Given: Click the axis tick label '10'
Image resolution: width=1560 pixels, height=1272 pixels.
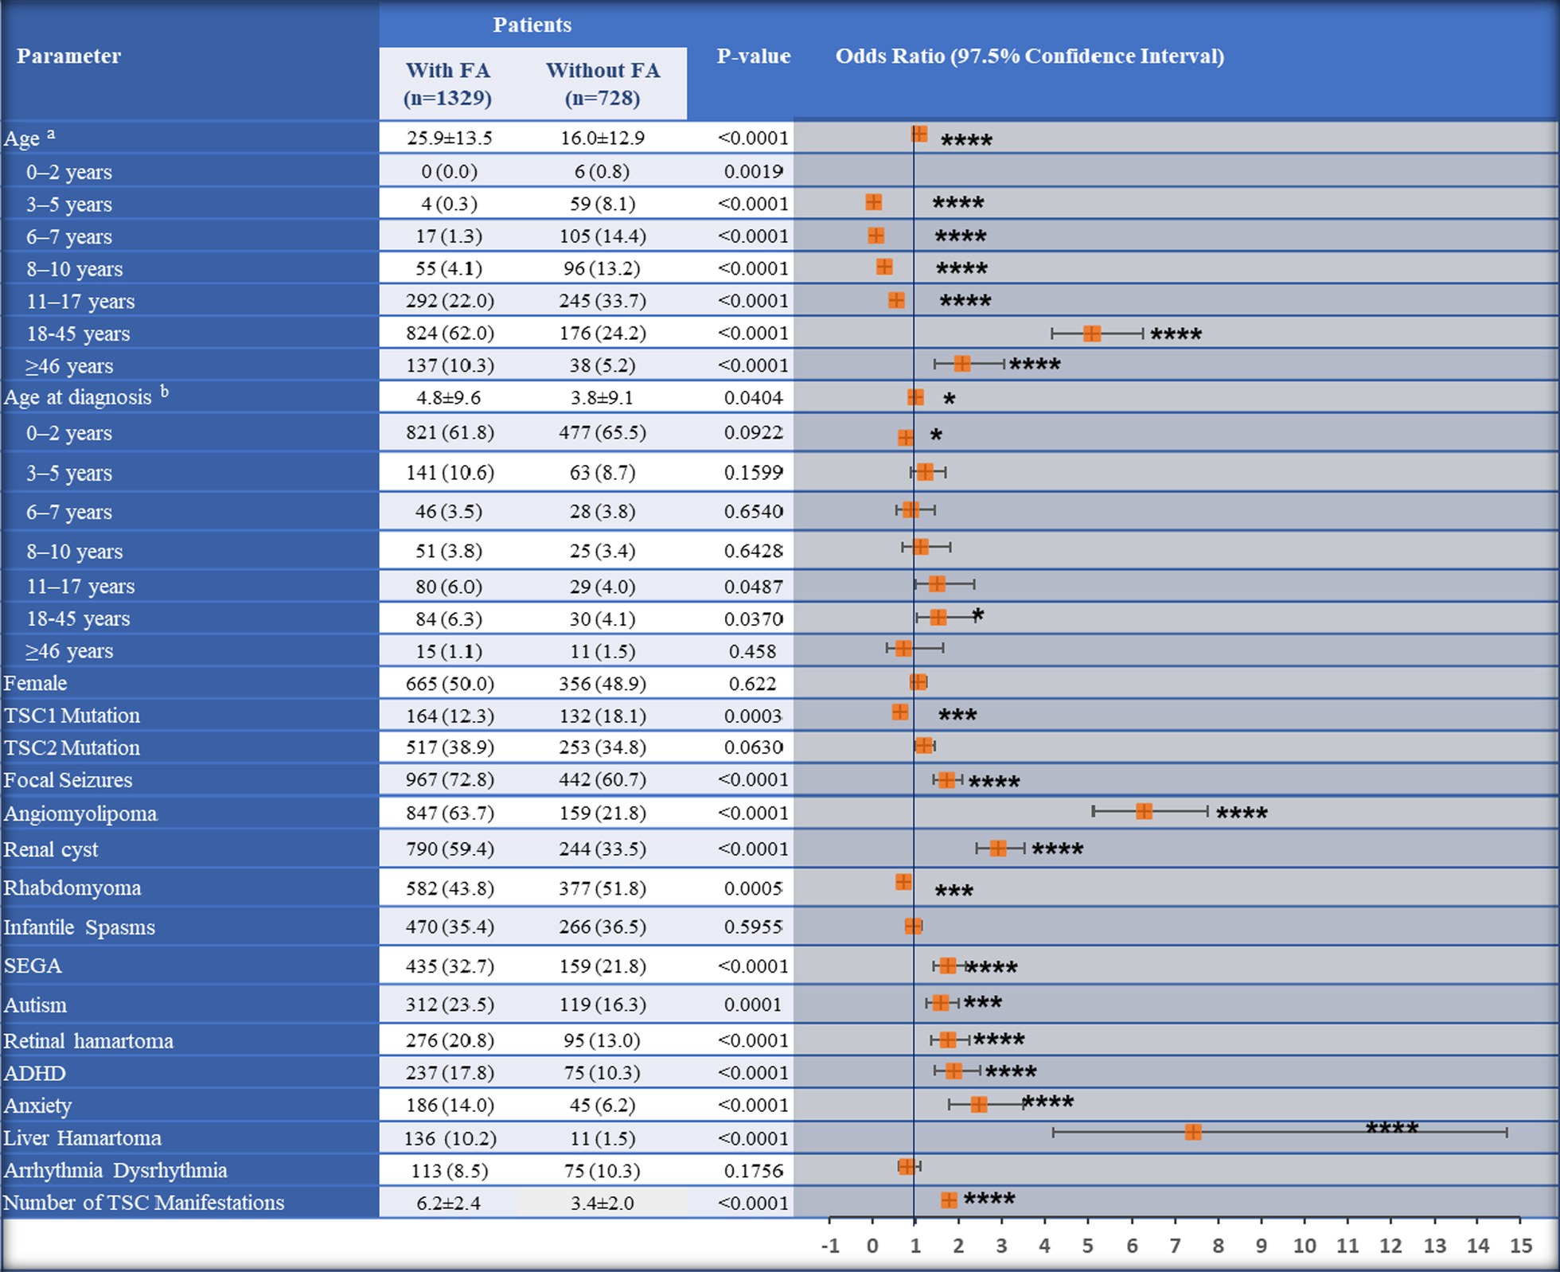Looking at the screenshot, I should (x=1304, y=1246).
